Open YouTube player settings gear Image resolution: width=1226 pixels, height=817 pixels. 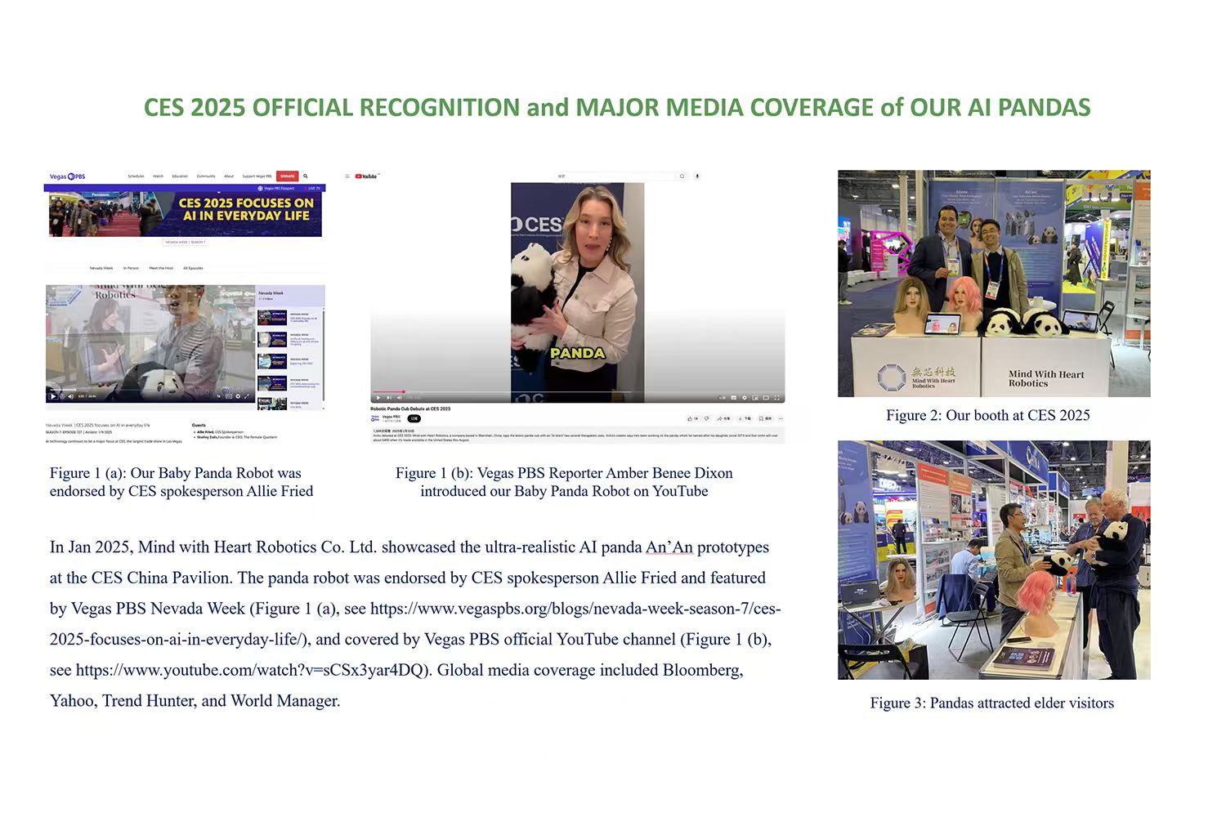[x=744, y=398]
